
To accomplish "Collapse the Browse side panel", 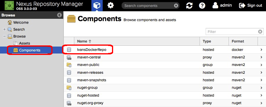I will pos(59,15).
